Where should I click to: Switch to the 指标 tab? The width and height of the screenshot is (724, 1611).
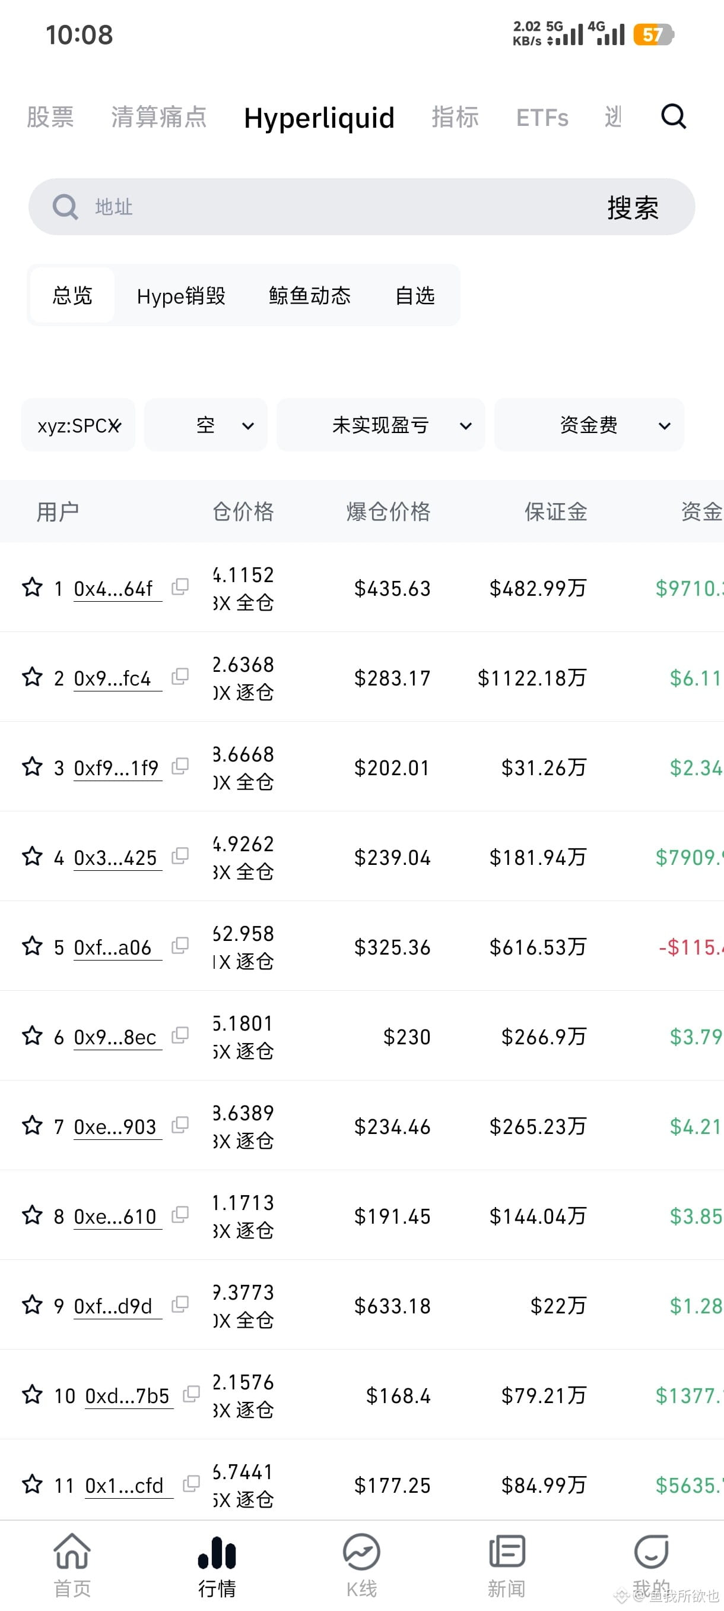[x=455, y=117]
